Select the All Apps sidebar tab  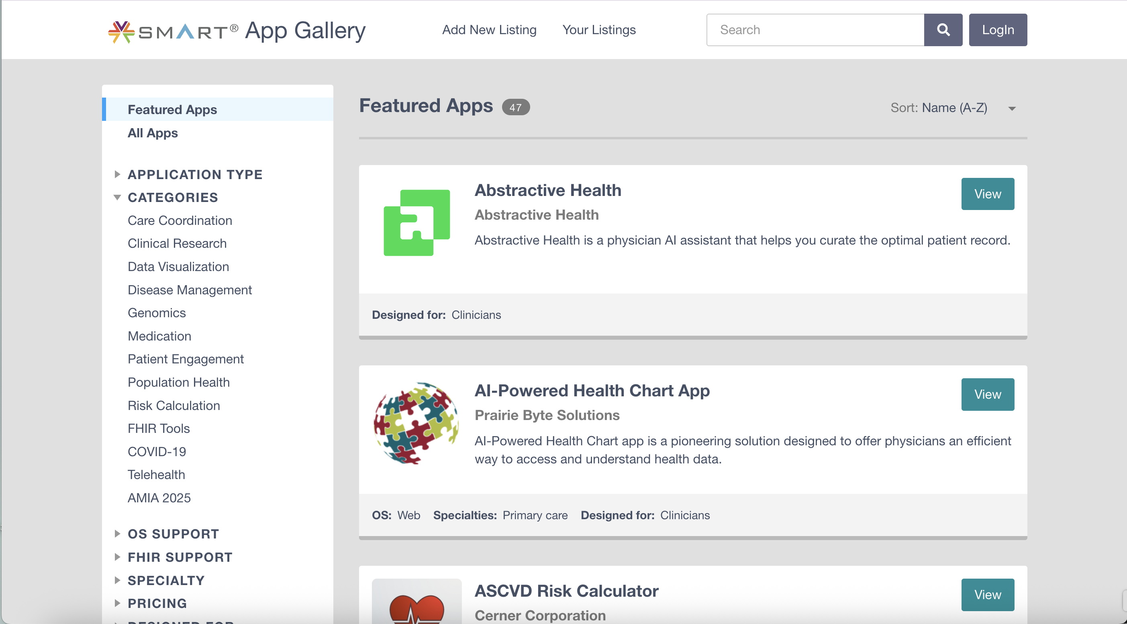click(x=153, y=133)
